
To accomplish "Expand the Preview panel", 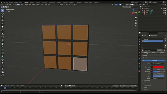I will coord(145,55).
